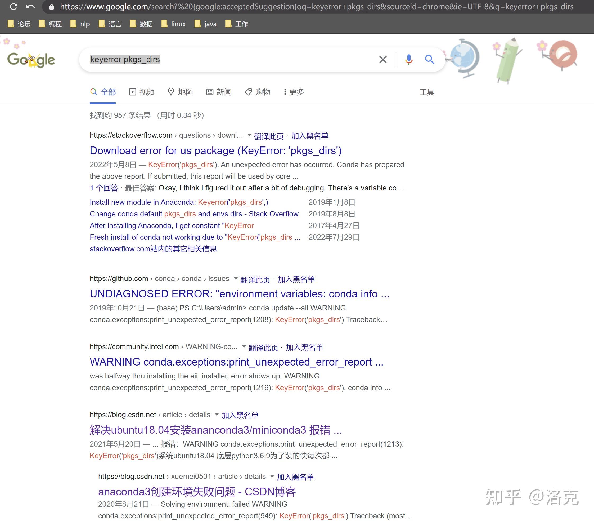594x521 pixels.
Task: Click 加入黑名单 for the stackoverflow result
Action: click(x=310, y=136)
